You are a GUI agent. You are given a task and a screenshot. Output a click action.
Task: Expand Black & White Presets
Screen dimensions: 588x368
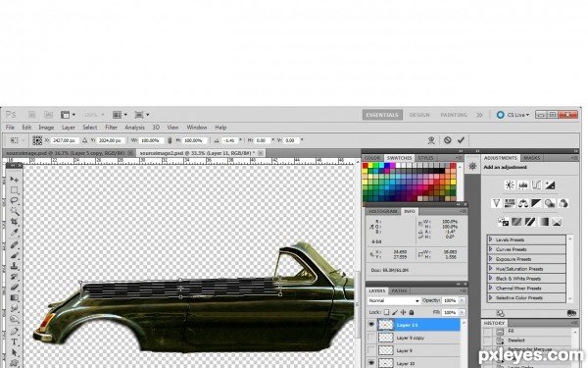[x=491, y=279]
